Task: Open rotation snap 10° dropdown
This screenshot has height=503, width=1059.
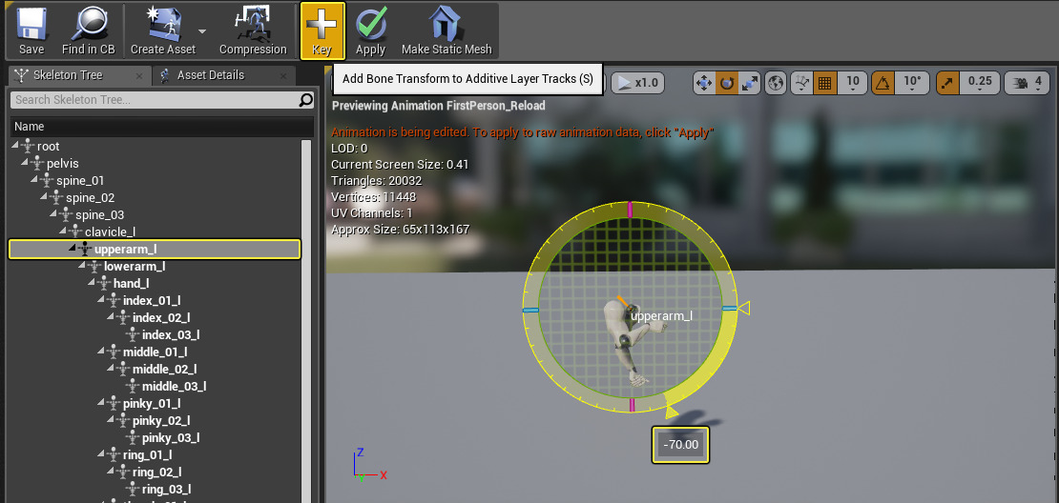Action: 912,83
